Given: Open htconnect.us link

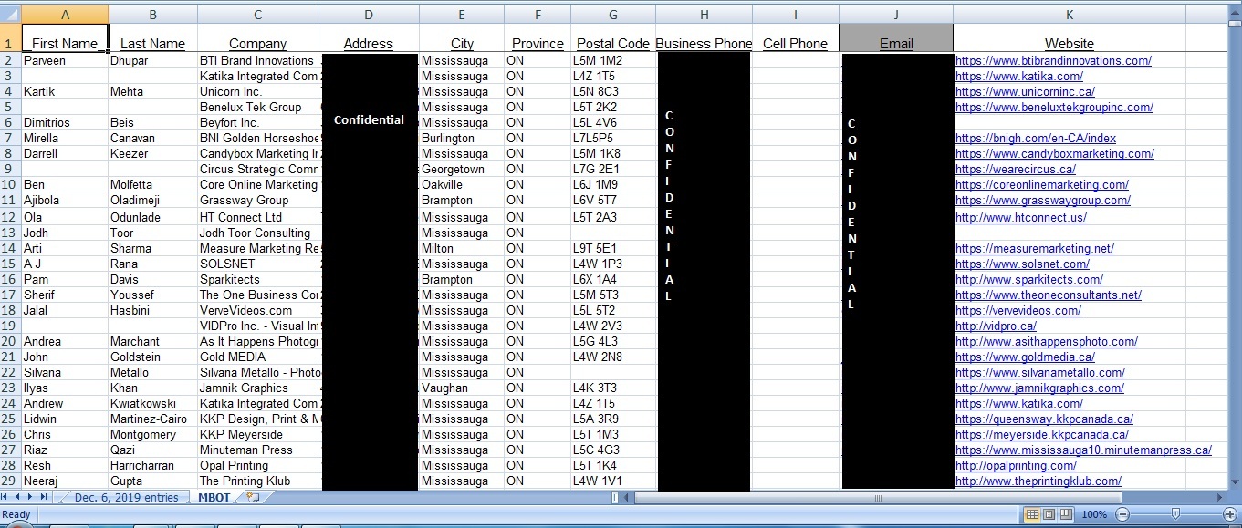Looking at the screenshot, I should click(x=1021, y=218).
